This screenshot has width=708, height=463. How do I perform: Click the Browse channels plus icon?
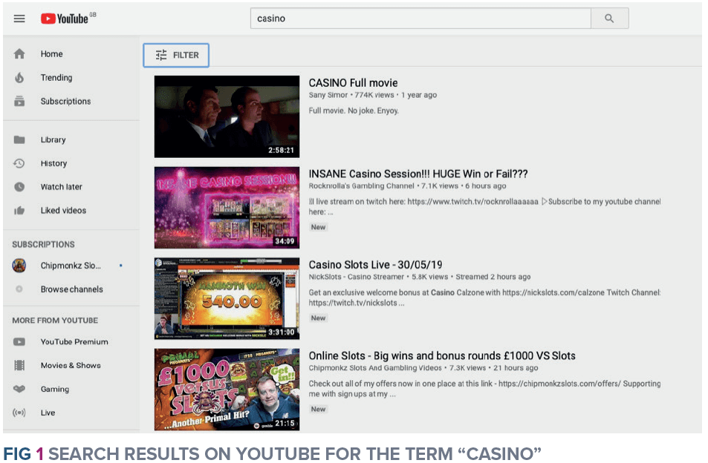tap(19, 289)
